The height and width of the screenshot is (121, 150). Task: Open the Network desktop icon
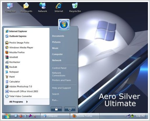click(x=43, y=8)
